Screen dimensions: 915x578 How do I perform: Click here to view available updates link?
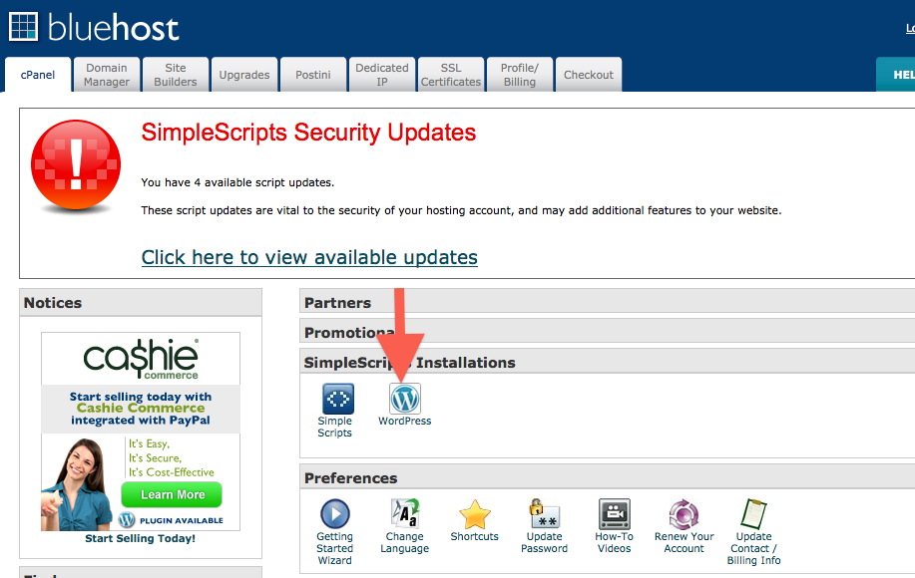click(x=309, y=257)
